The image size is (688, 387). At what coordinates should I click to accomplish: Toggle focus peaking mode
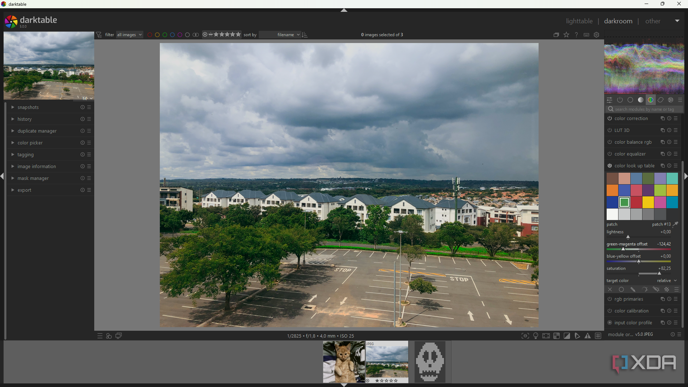pos(525,336)
